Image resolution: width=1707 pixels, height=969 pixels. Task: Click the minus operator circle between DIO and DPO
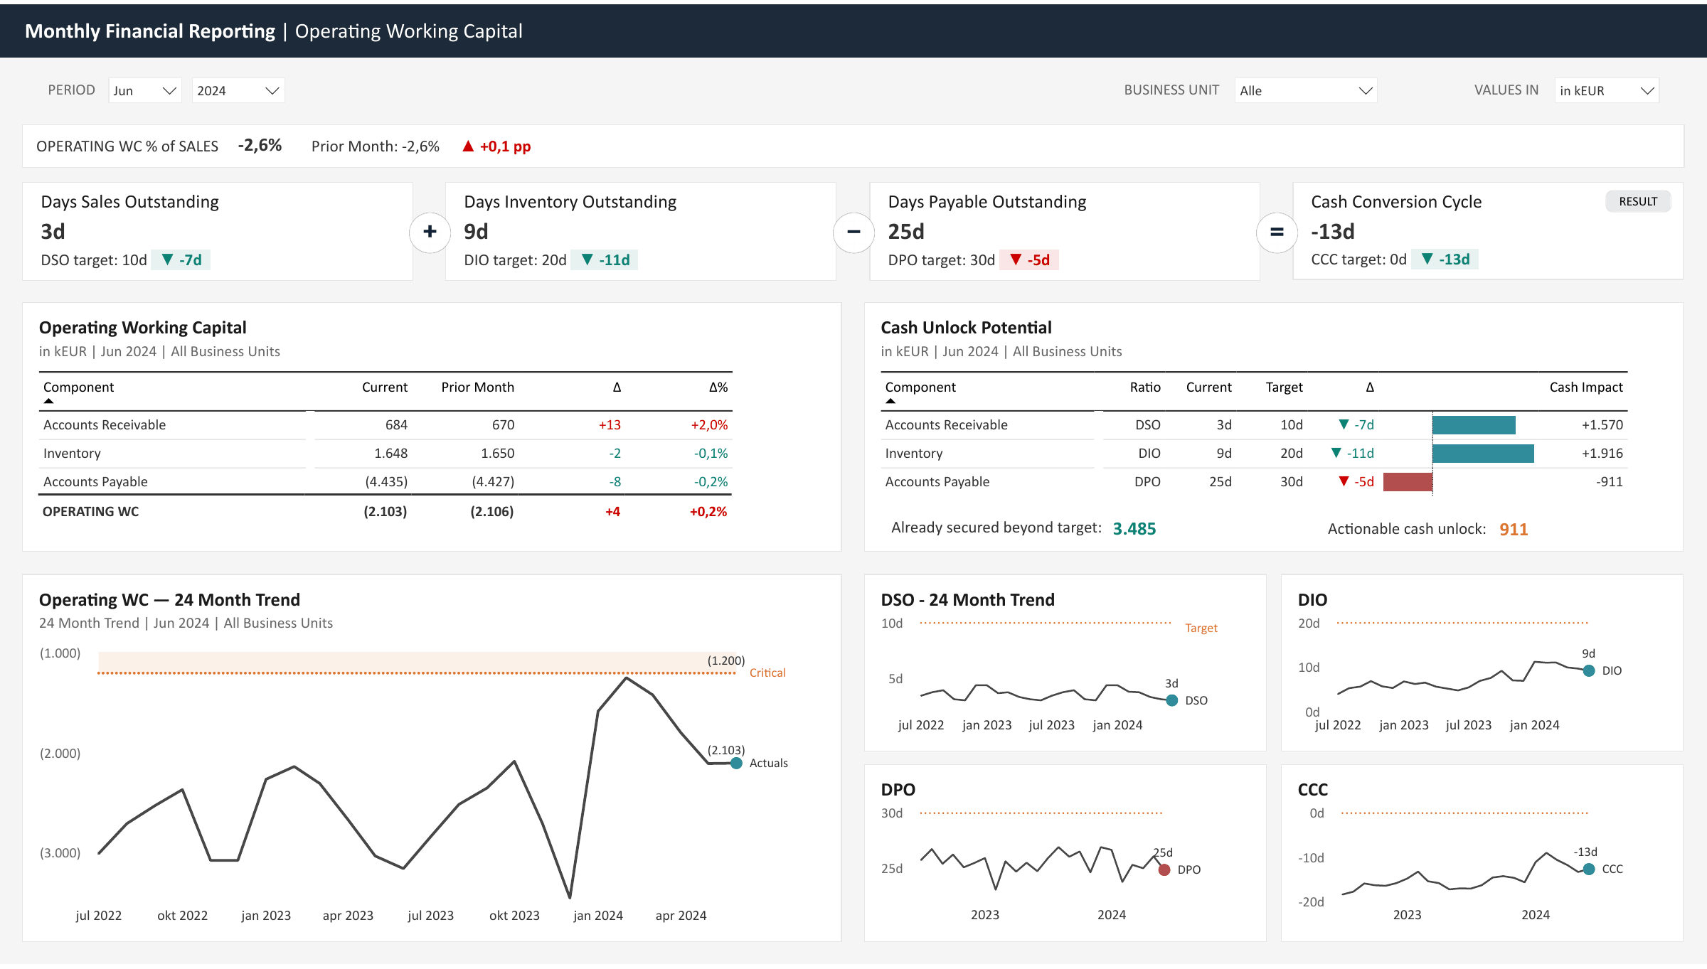click(x=854, y=232)
